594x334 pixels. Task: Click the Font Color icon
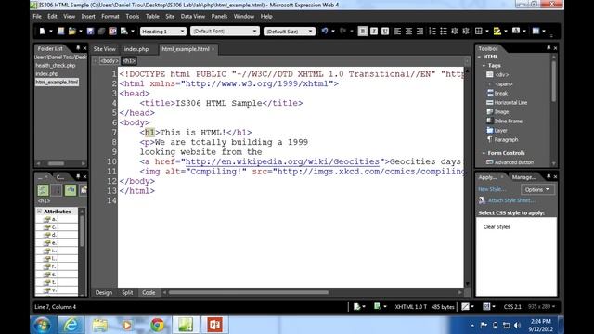pyautogui.click(x=516, y=31)
